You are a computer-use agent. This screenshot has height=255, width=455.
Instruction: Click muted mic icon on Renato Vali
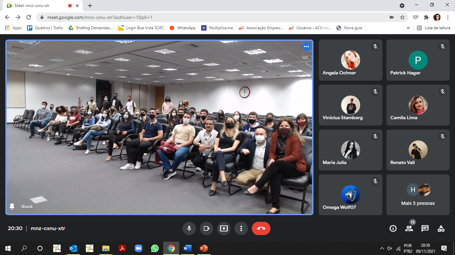coord(443,136)
